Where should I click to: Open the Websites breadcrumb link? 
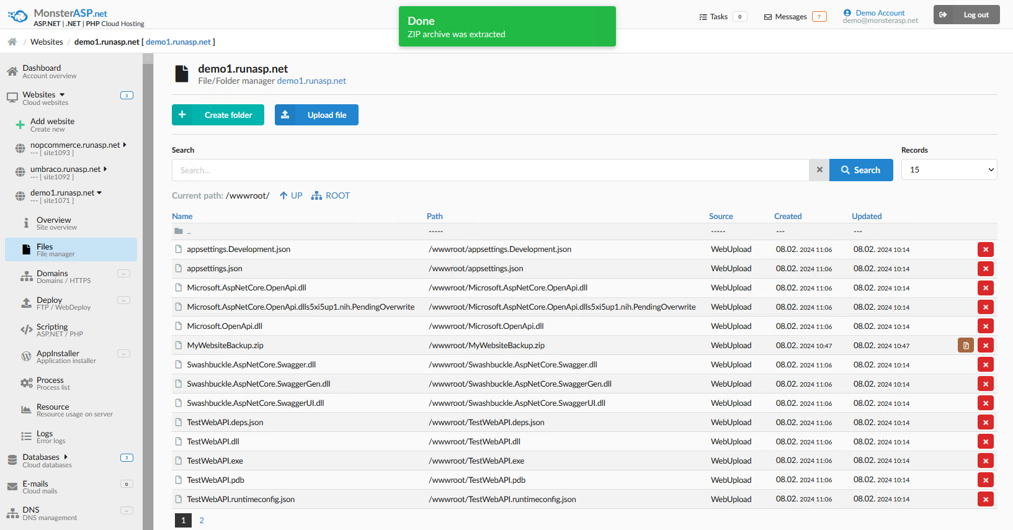pyautogui.click(x=47, y=42)
